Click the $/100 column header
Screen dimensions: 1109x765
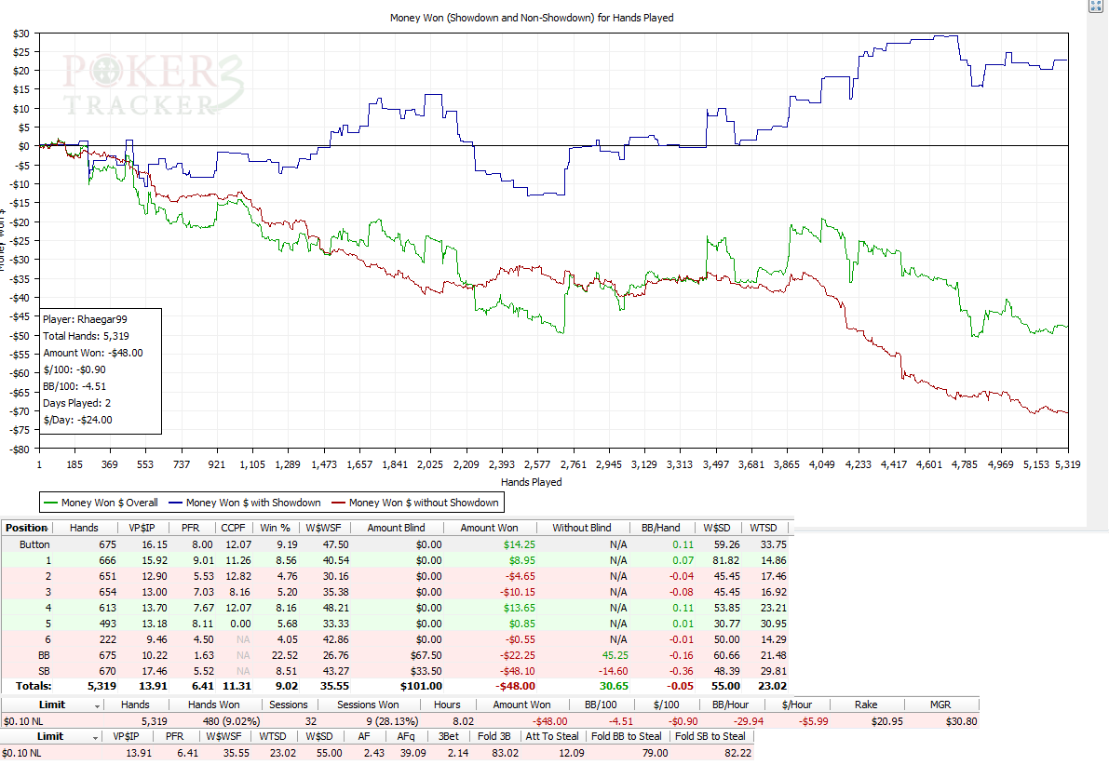click(667, 705)
